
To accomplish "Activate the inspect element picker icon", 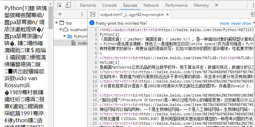I will click(x=59, y=5).
